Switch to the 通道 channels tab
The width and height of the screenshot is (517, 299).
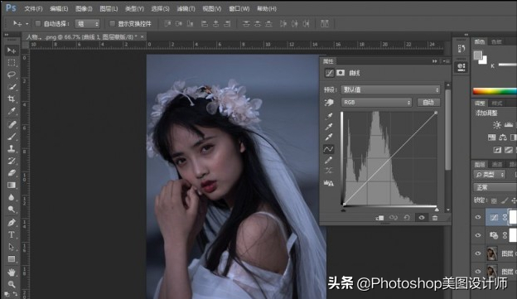pos(497,164)
